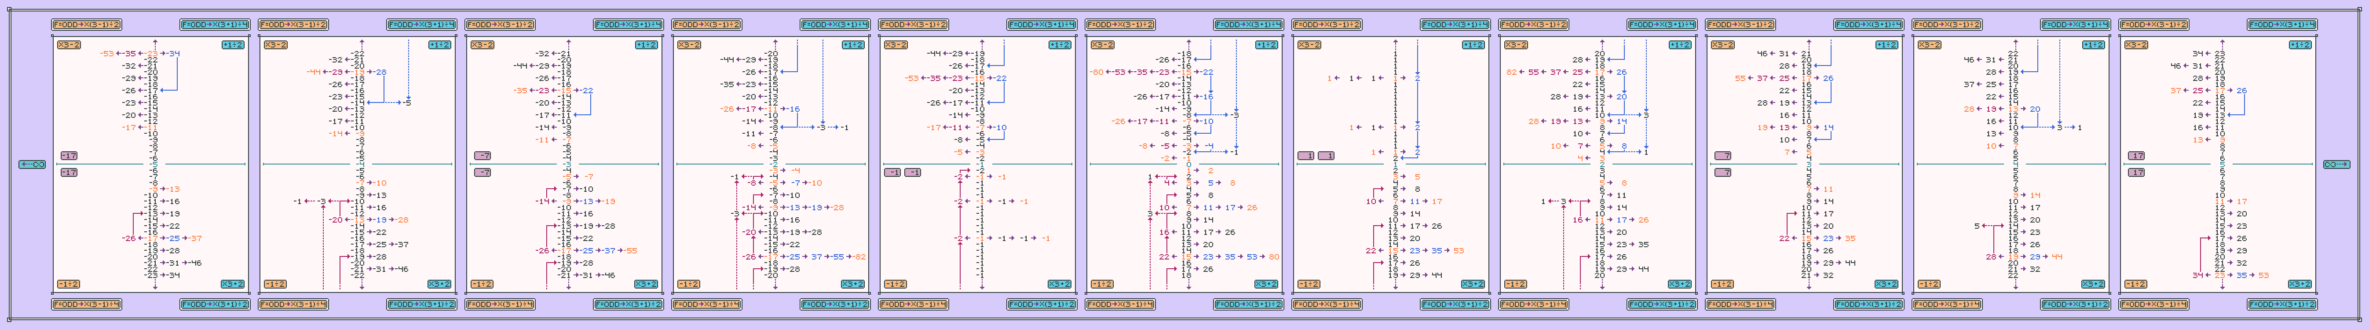Click F=ODD→X(3-1)÷2 above the first panel

click(87, 25)
